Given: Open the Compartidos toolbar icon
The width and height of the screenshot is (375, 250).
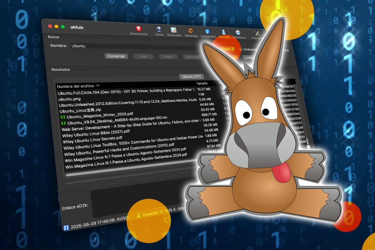Looking at the screenshot, I should pyautogui.click(x=208, y=32).
